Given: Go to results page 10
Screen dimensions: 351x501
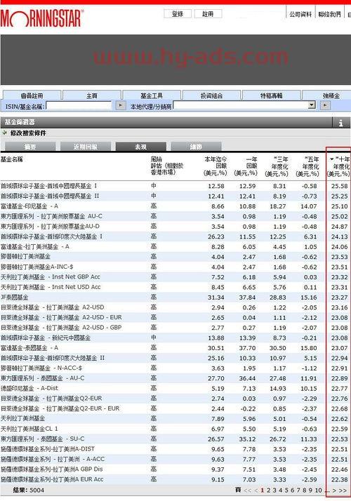Looking at the screenshot, I should (319, 490).
